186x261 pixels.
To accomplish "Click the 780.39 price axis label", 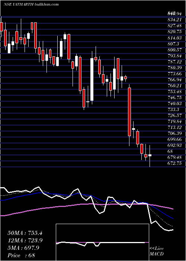I will (174, 68).
